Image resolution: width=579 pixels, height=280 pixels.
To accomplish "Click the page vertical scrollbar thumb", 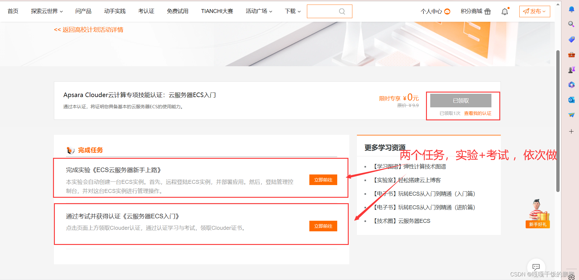I will click(x=558, y=121).
